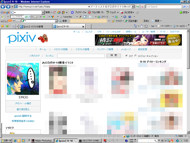Open illustration upload in pixiv navigation bar
This screenshot has width=190, height=143.
[x=60, y=49]
